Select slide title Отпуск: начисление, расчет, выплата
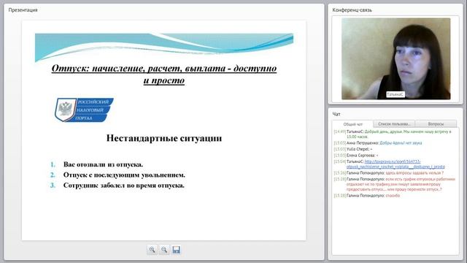Image resolution: width=467 pixels, height=263 pixels. [x=164, y=75]
